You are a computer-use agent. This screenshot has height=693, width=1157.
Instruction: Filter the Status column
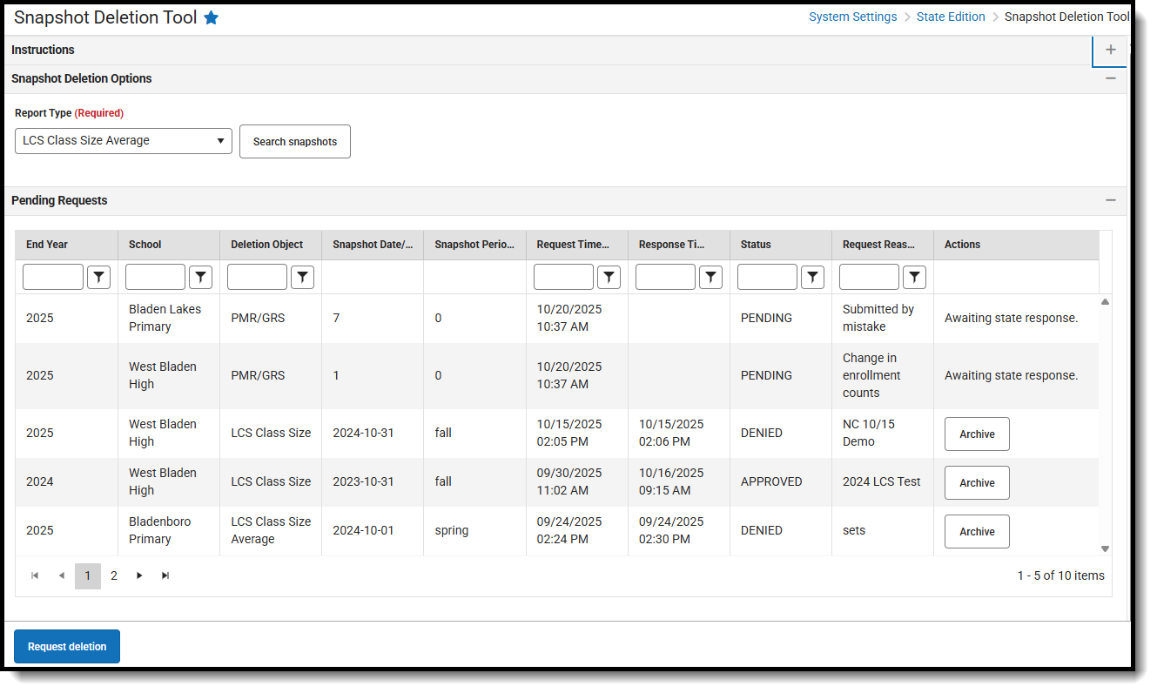(x=812, y=276)
